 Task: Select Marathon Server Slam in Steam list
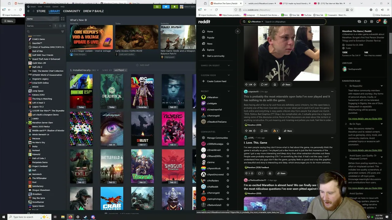pyautogui.click(x=42, y=123)
